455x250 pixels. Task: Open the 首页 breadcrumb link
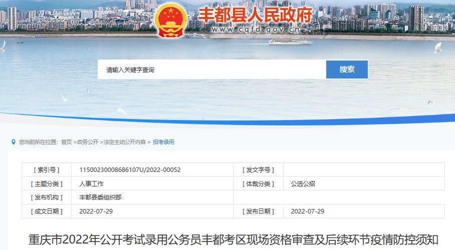[67, 142]
